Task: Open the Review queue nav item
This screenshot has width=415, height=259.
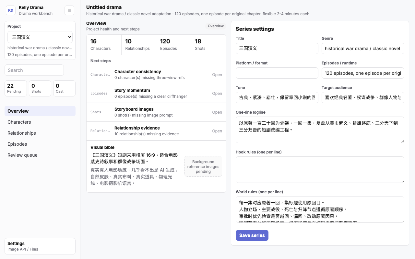Action: tap(40, 155)
